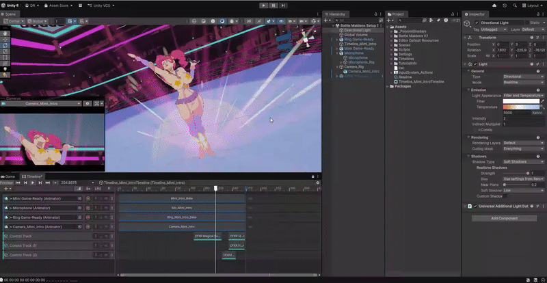The height and width of the screenshot is (283, 547).
Task: Open the Culling Mask dropdown Everything
Action: 524,148
